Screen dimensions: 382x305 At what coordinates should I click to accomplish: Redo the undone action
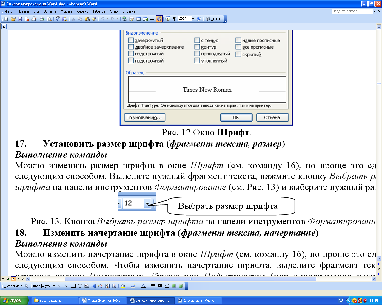tap(113, 19)
